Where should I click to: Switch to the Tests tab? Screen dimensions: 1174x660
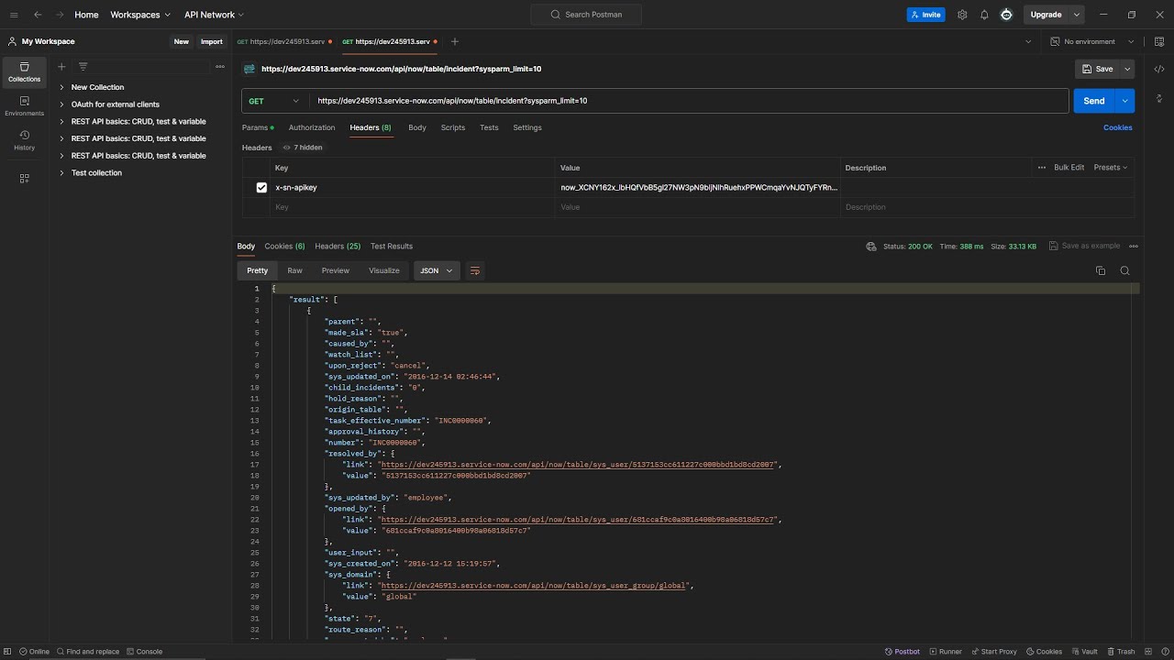coord(489,127)
